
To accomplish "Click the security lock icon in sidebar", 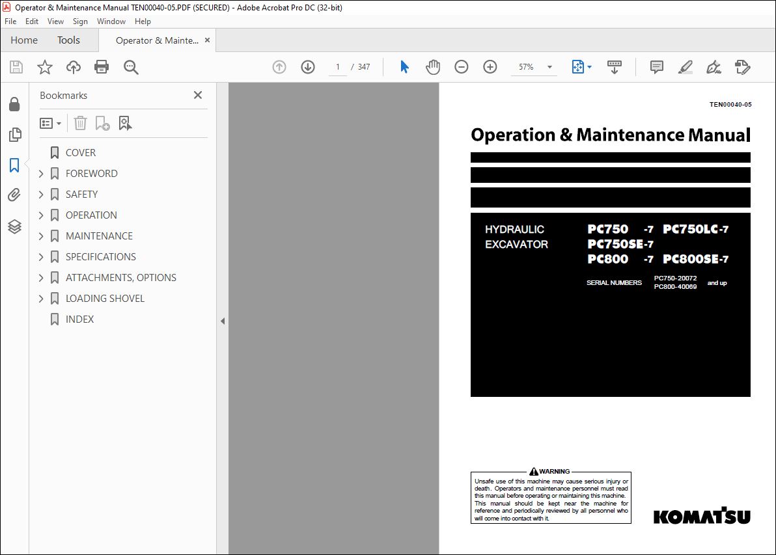I will click(x=14, y=104).
